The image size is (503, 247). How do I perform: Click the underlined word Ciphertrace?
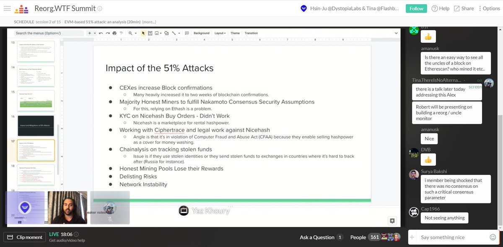[x=170, y=130]
